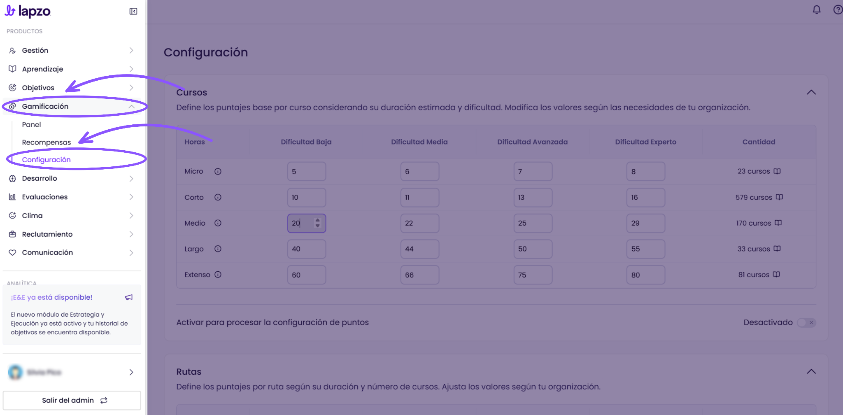Viewport: 843px width, 415px height.
Task: Expand the Reclutamiento menu
Action: tap(72, 234)
